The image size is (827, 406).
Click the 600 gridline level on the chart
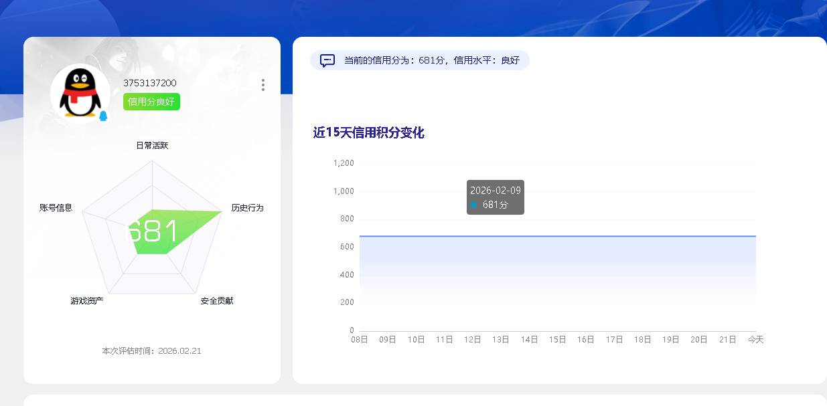[346, 246]
